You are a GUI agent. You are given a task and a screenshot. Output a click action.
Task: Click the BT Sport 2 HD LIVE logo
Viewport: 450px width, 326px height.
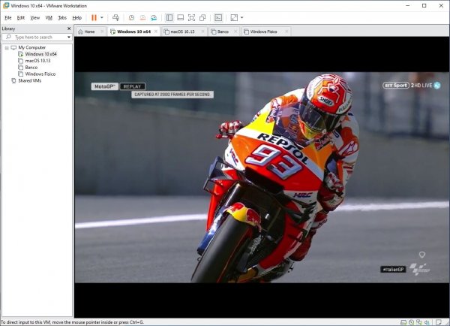[411, 86]
